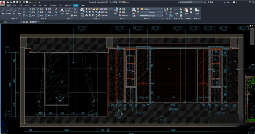Choose the Arc (圆弧) tool
The image size is (255, 134).
coord(20,10)
